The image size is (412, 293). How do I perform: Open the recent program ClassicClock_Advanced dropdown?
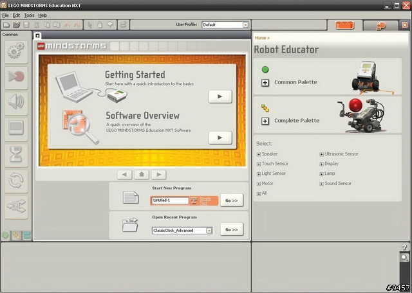point(209,231)
